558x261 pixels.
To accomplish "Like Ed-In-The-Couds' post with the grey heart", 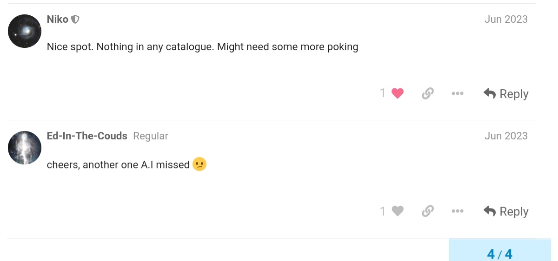I will click(398, 211).
